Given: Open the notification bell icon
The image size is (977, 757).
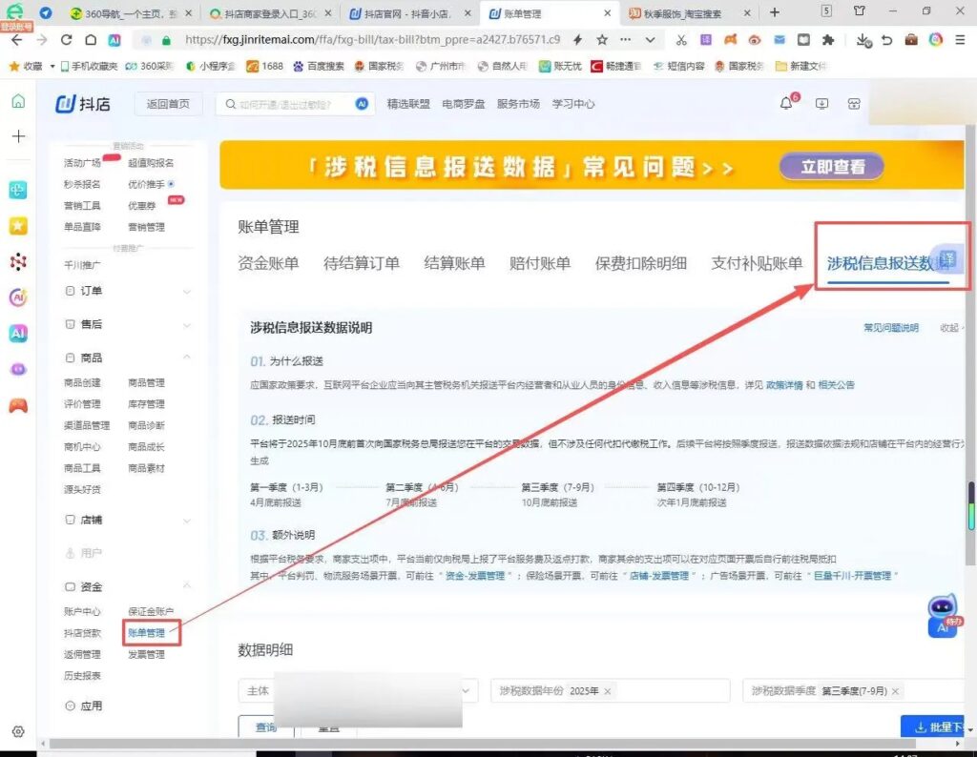Looking at the screenshot, I should [x=784, y=102].
